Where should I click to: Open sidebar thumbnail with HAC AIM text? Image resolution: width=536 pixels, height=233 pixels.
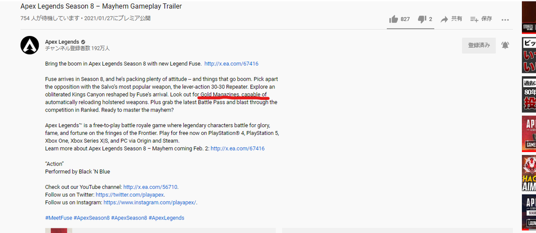(x=529, y=173)
